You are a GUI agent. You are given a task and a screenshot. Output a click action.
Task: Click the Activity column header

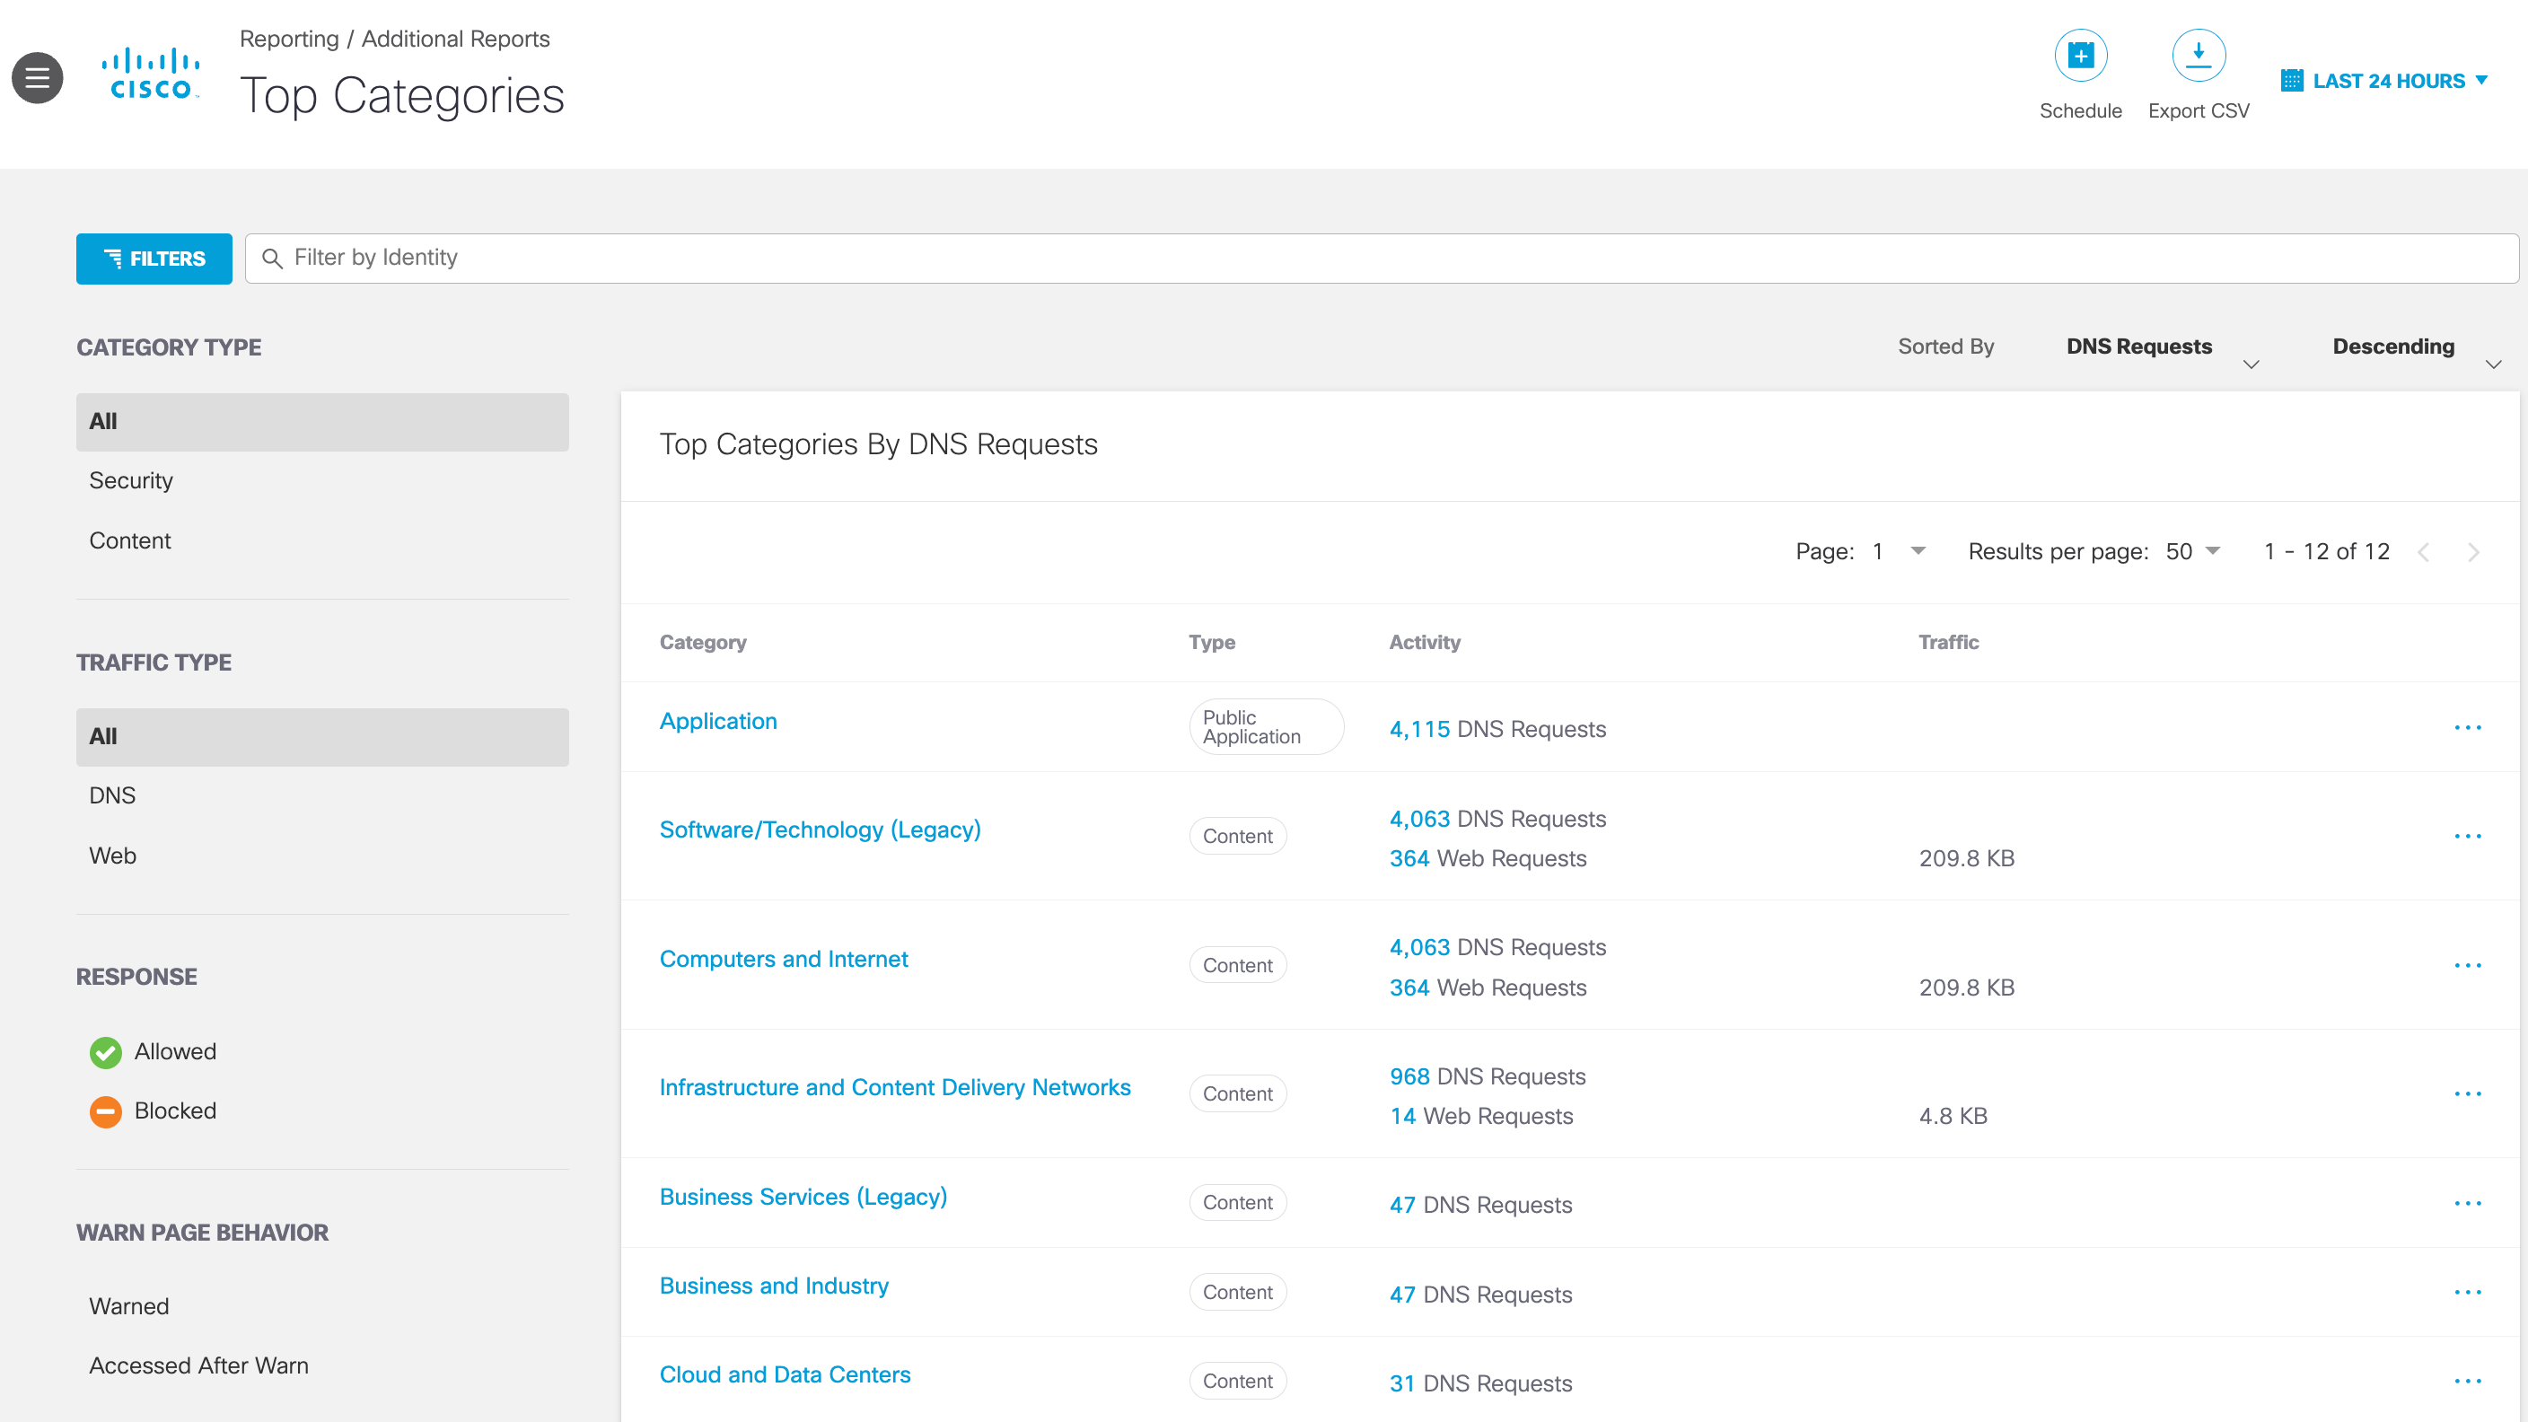[1424, 643]
